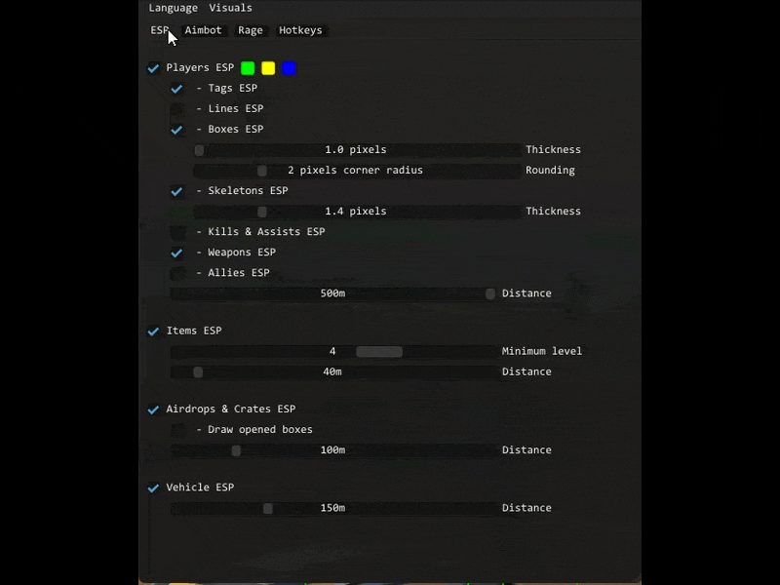Screen dimensions: 780x585
Task: Check the Draw opened boxes option
Action: (x=176, y=430)
